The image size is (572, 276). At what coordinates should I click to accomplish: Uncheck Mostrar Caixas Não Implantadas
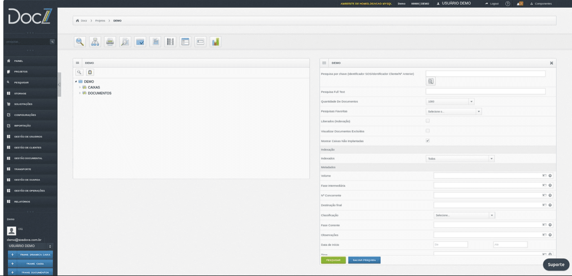click(x=428, y=140)
